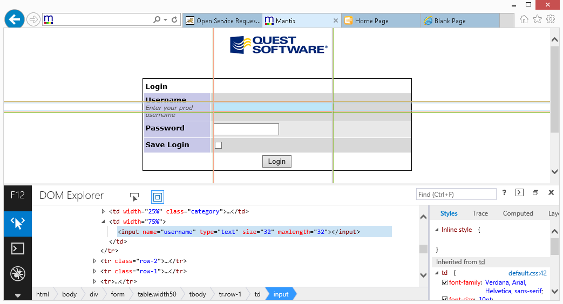Click the search magnifier in address bar

(157, 20)
